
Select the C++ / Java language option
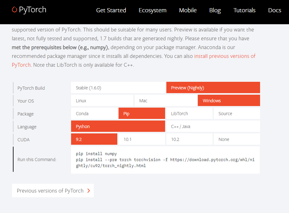pyautogui.click(x=213, y=126)
